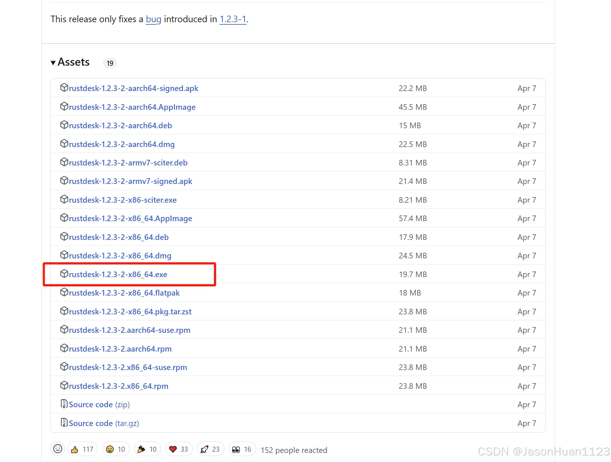Click package icon beside aarch64.rpm
The width and height of the screenshot is (611, 462).
[64, 348]
